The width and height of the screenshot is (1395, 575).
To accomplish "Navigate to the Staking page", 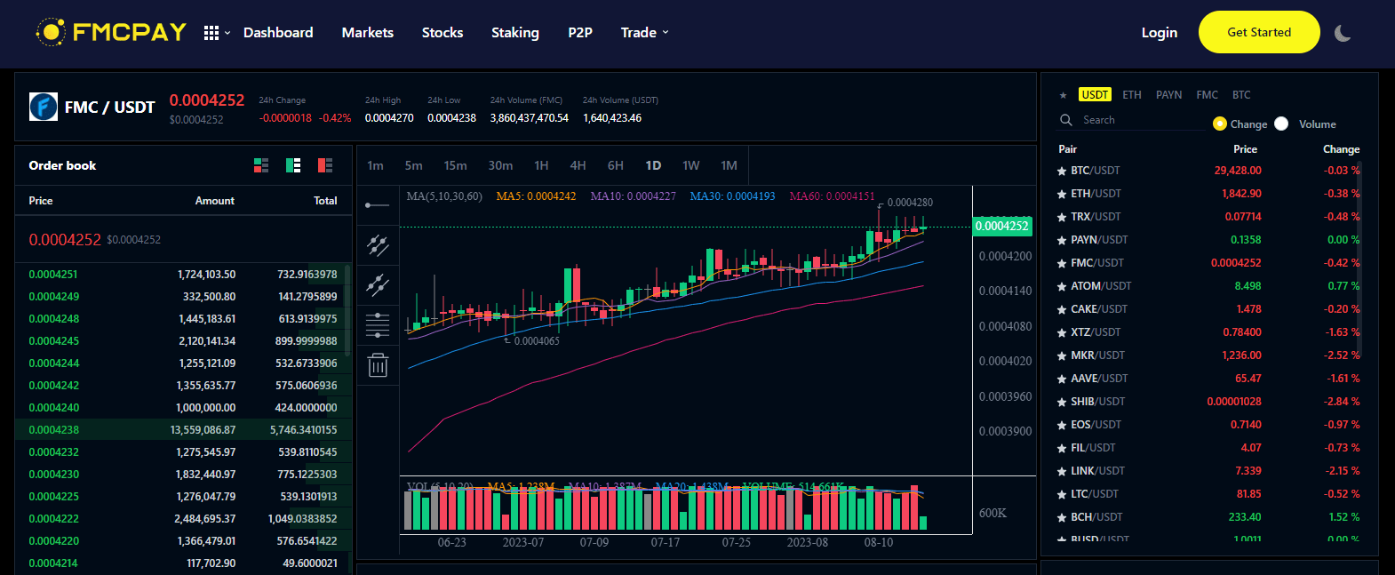I will click(515, 33).
